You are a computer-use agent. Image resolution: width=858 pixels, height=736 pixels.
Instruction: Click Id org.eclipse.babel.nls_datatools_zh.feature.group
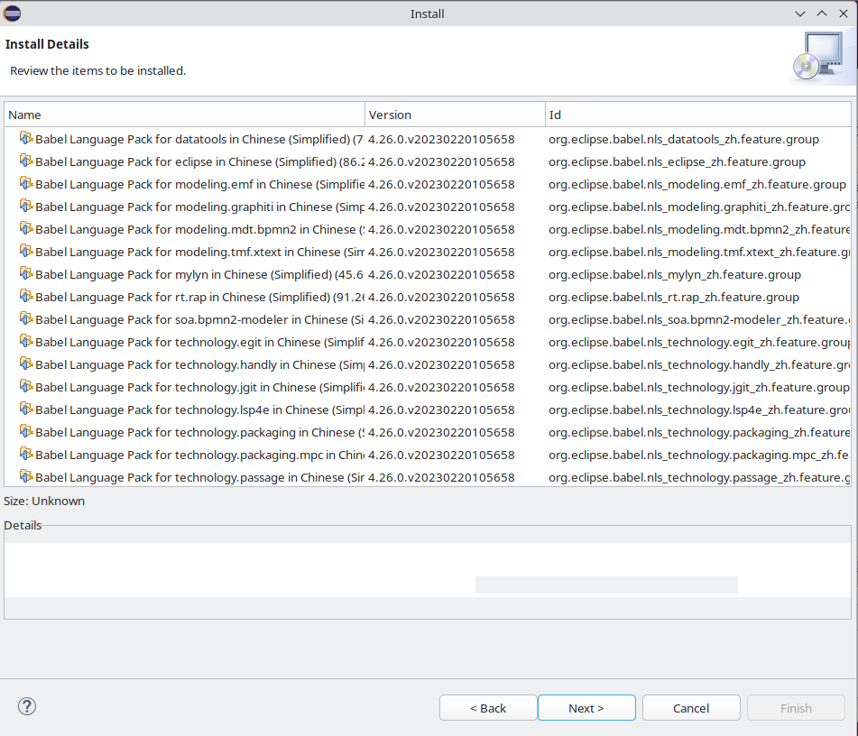(684, 140)
